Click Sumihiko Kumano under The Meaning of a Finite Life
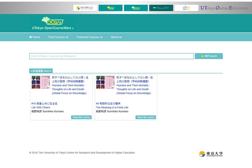The height and width of the screenshot is (168, 252). [112, 111]
